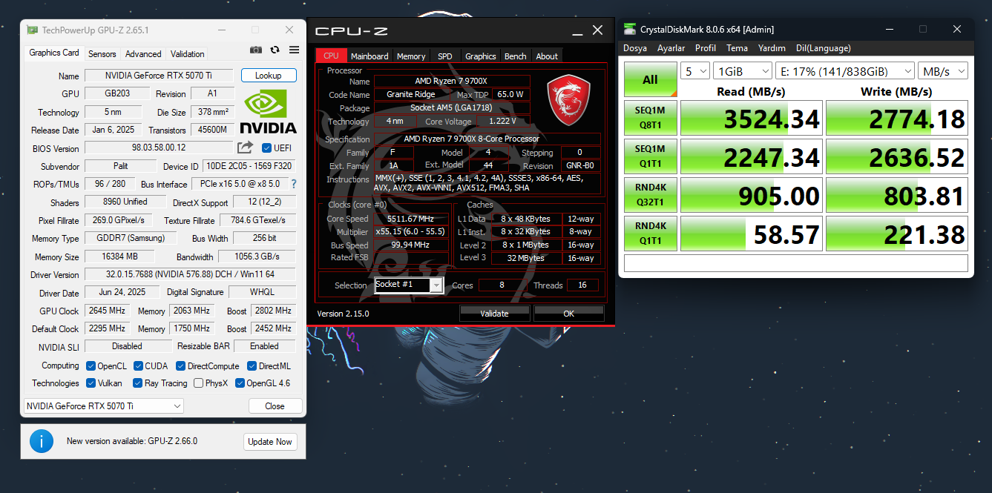Switch to the Advanced tab in GPU-Z
This screenshot has width=992, height=493.
click(x=143, y=54)
